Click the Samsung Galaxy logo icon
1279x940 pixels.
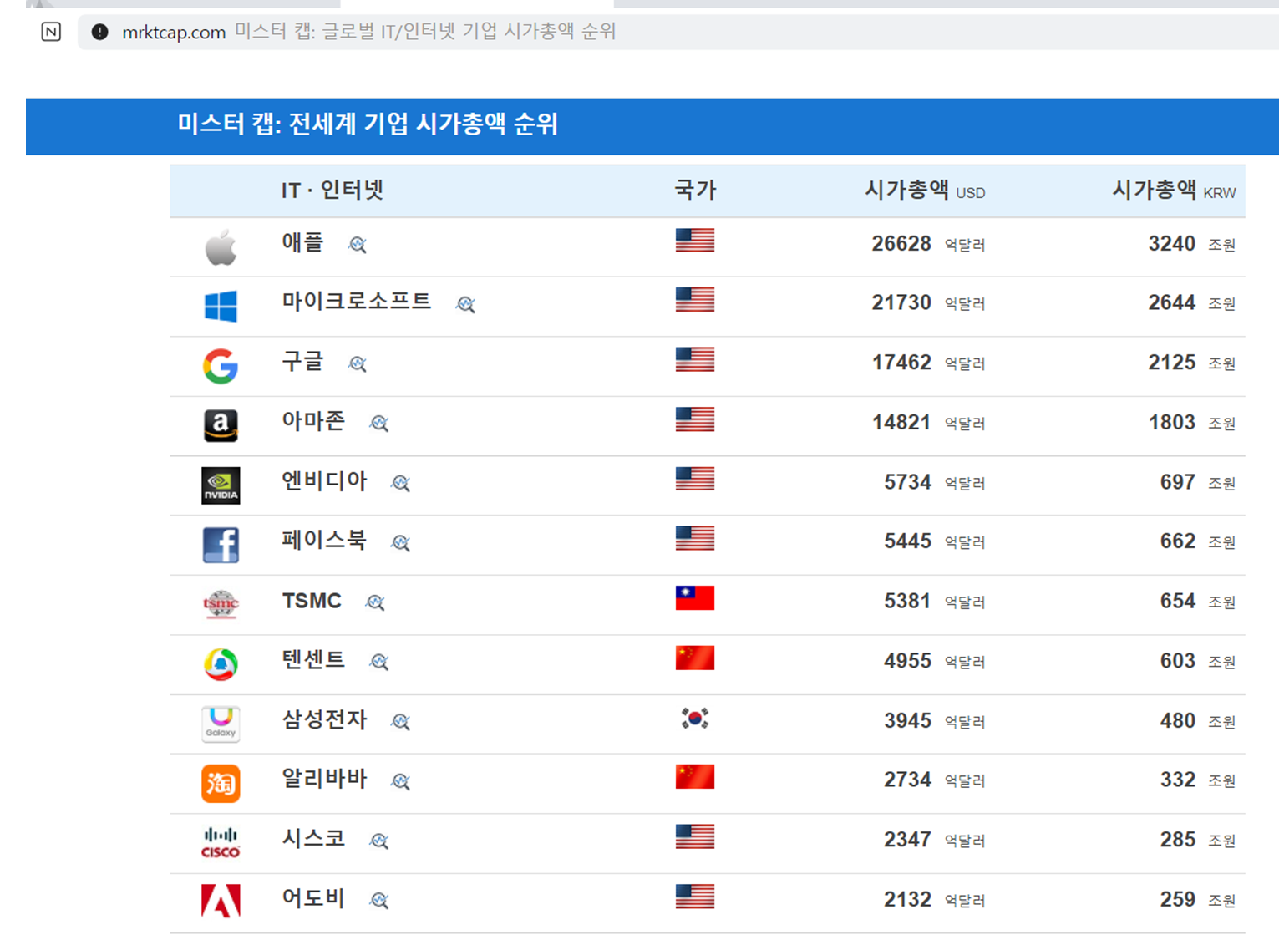click(221, 724)
